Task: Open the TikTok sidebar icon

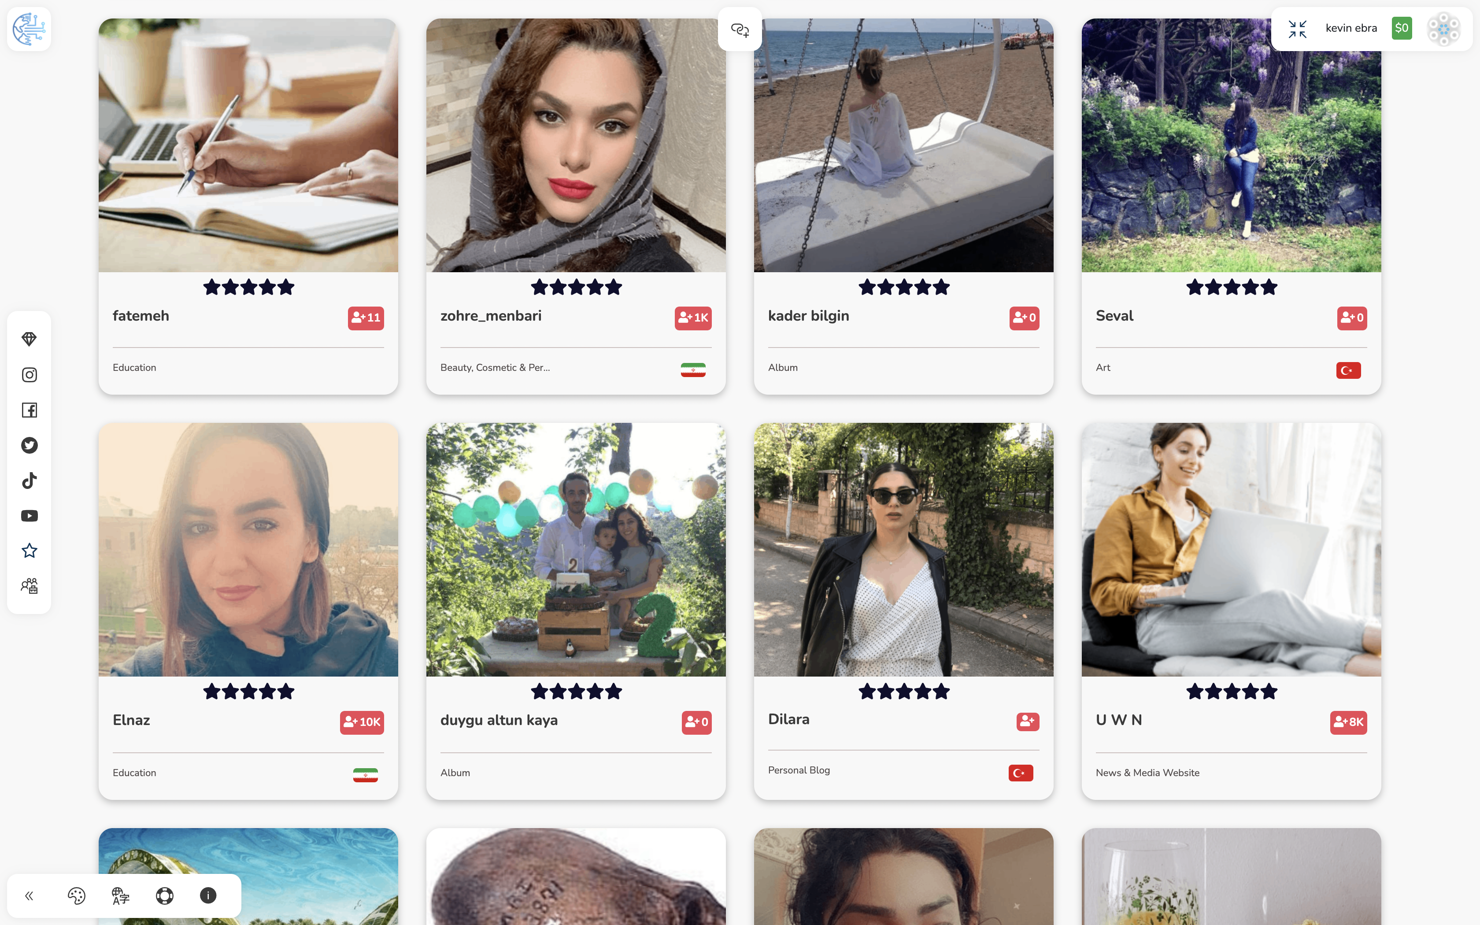Action: (x=29, y=480)
